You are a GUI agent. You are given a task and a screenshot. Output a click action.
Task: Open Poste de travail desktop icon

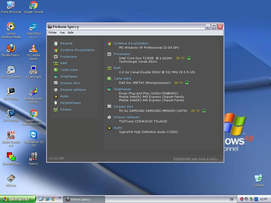click(11, 7)
